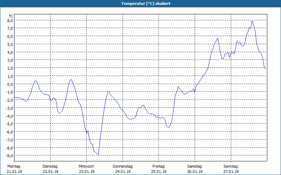Click the 'Mittwoch' day label
The width and height of the screenshot is (281, 175).
coord(86,167)
